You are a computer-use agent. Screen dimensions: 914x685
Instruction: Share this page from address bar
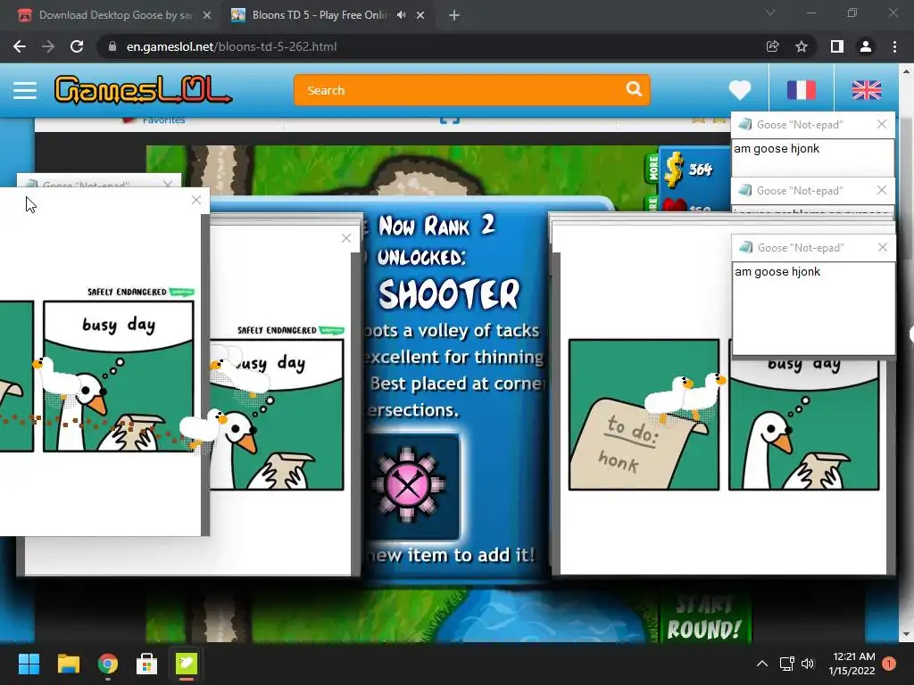pos(772,46)
